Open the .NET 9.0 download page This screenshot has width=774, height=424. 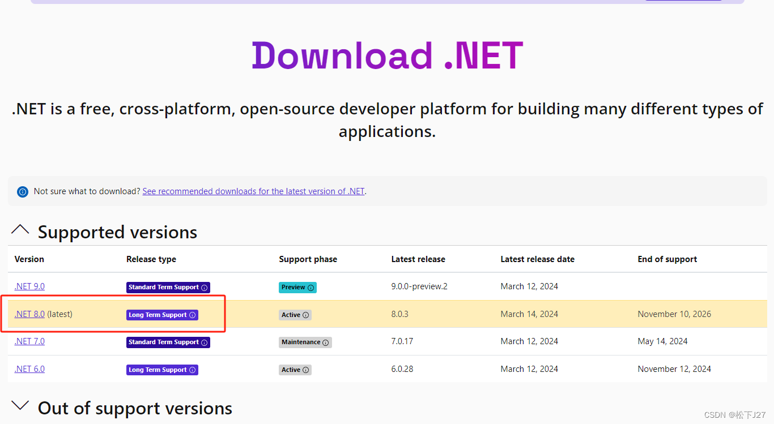[29, 286]
